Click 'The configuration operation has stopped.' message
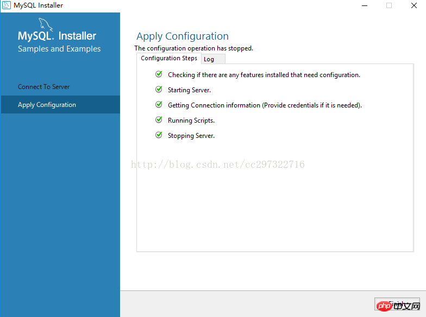Screen dimensions: 426x317 tap(193, 48)
